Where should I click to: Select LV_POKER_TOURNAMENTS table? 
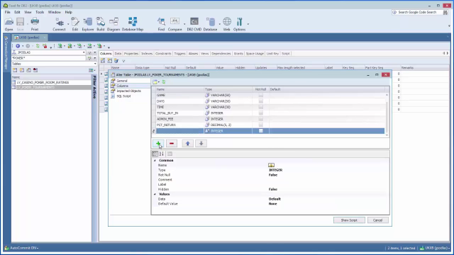[x=35, y=87]
